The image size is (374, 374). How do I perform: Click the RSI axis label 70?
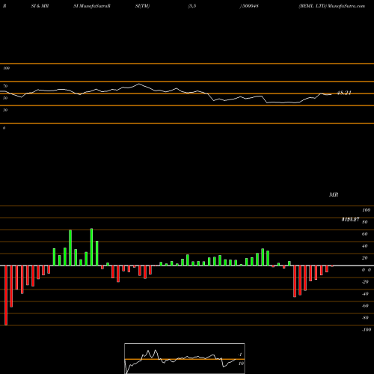(x=5, y=86)
